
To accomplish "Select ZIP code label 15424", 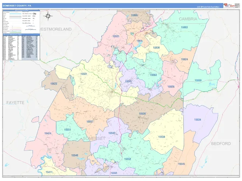I will coord(48,133).
